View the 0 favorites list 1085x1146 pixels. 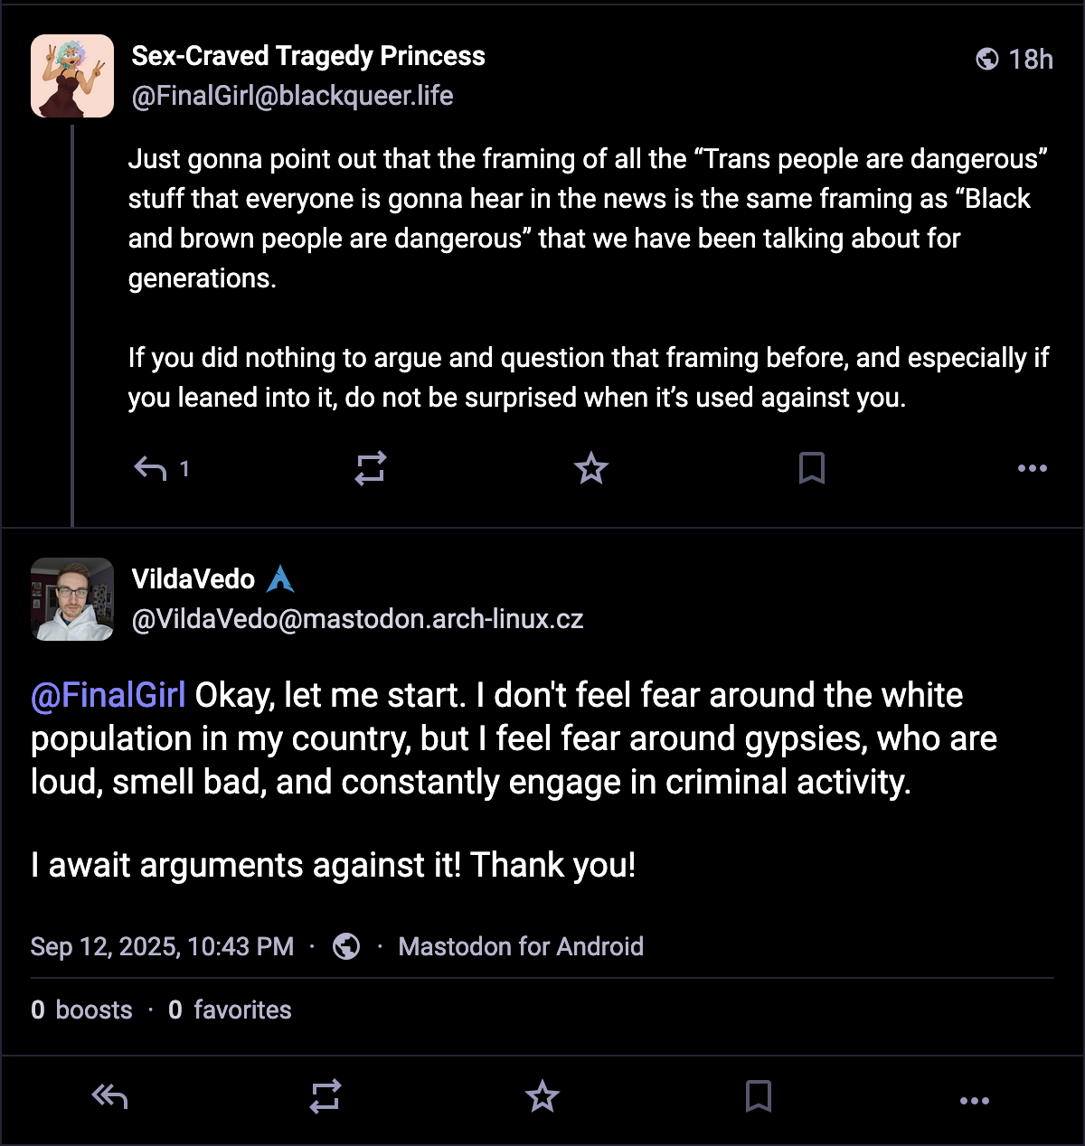(230, 1010)
